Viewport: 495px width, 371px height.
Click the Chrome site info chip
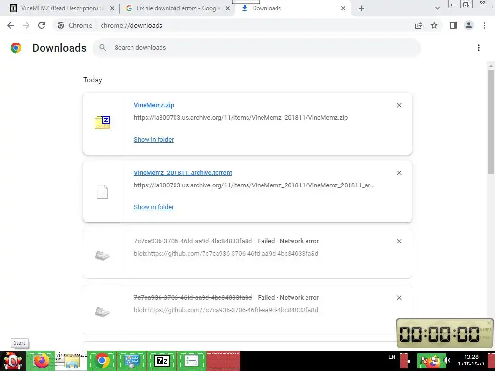[x=75, y=25]
